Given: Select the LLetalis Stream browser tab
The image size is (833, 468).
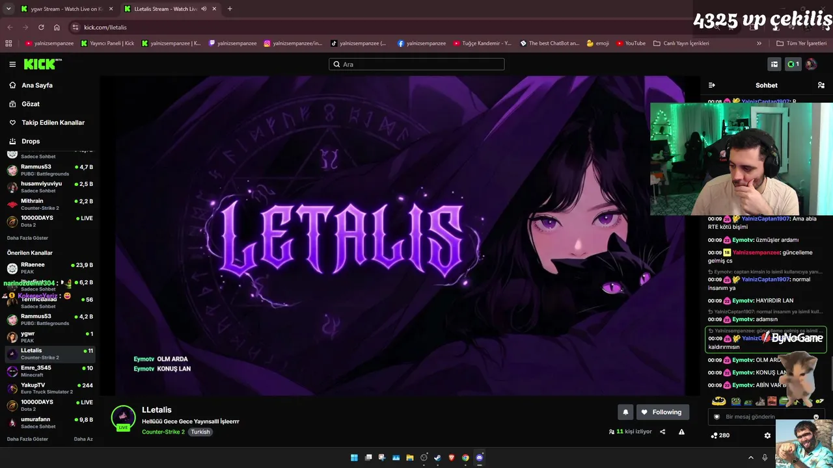Looking at the screenshot, I should pyautogui.click(x=169, y=9).
